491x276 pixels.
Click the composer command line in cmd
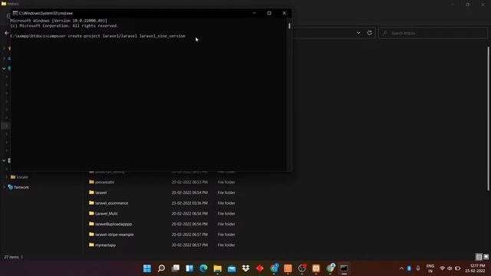pyautogui.click(x=97, y=36)
